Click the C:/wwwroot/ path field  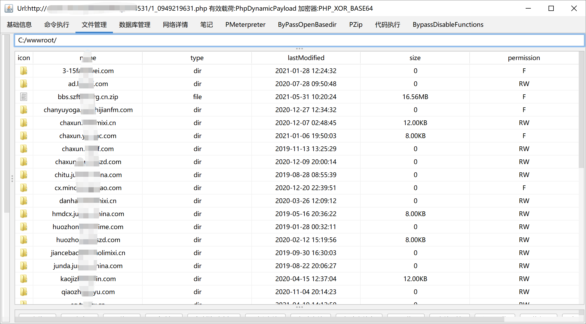point(299,40)
